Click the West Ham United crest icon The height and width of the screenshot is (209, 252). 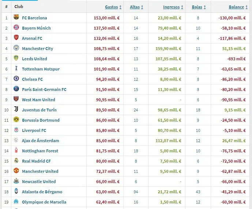(16, 99)
